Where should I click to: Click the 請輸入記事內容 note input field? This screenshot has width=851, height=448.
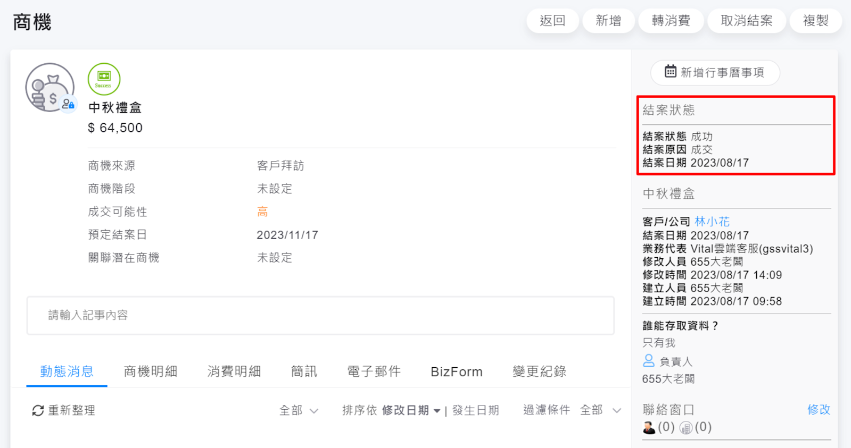point(320,316)
